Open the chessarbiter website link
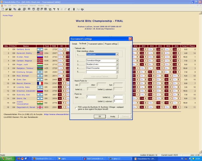This screenshot has width=202, height=161. coord(57,114)
